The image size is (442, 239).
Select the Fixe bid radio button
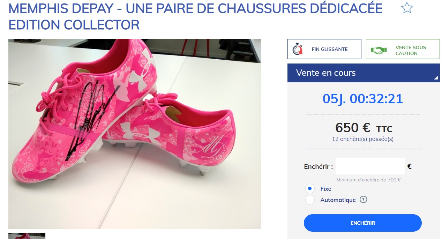(x=310, y=189)
